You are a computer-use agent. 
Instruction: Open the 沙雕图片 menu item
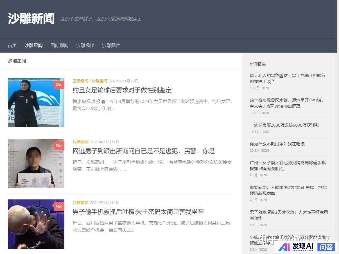pos(111,45)
